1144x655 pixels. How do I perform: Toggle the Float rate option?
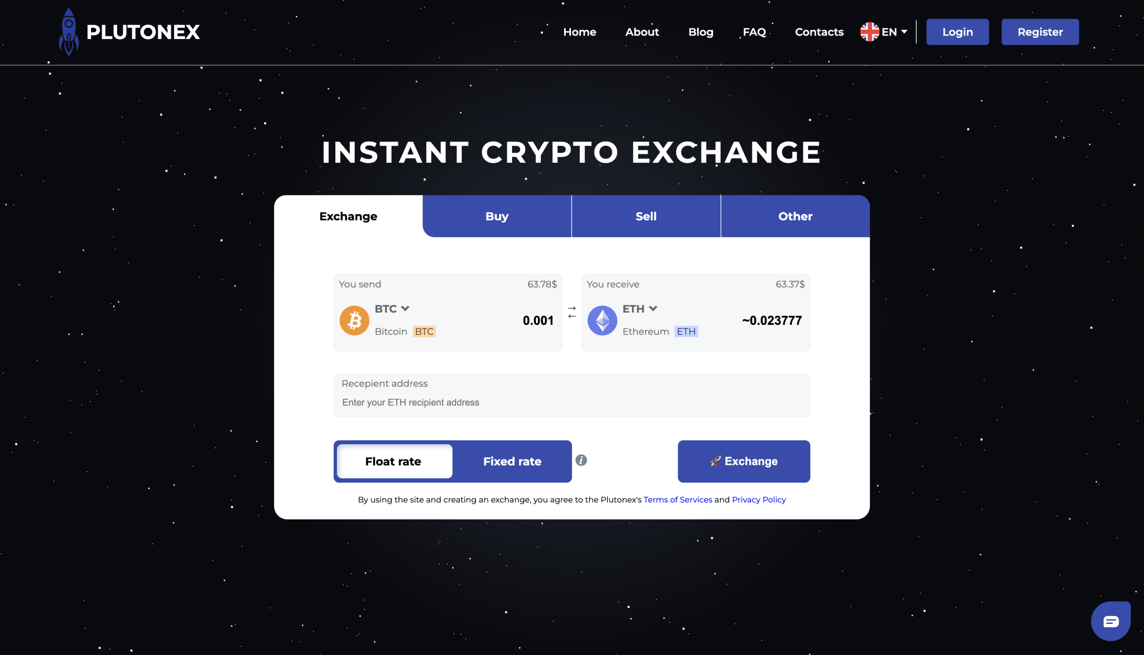393,461
